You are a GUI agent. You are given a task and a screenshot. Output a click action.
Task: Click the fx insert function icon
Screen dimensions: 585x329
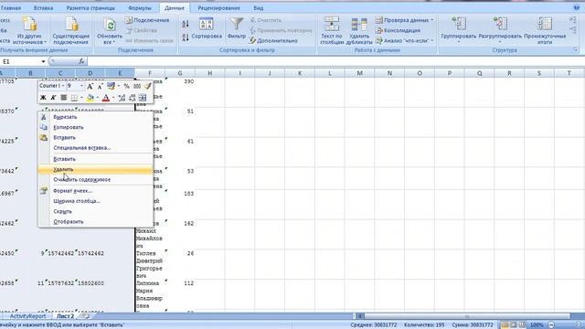pyautogui.click(x=81, y=61)
